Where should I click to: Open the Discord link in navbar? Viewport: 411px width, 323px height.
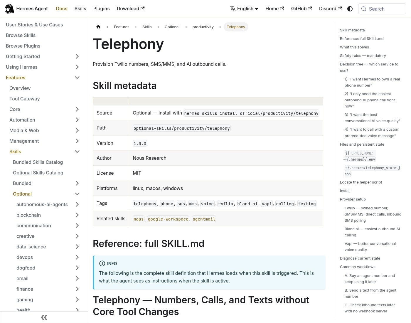tap(330, 9)
